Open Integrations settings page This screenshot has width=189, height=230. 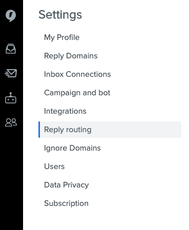coord(65,111)
